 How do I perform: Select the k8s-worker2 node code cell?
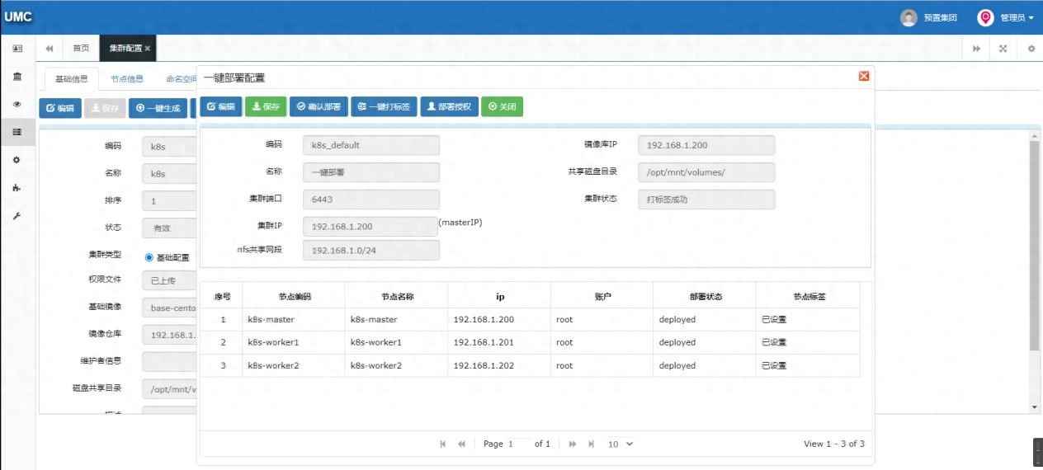294,365
